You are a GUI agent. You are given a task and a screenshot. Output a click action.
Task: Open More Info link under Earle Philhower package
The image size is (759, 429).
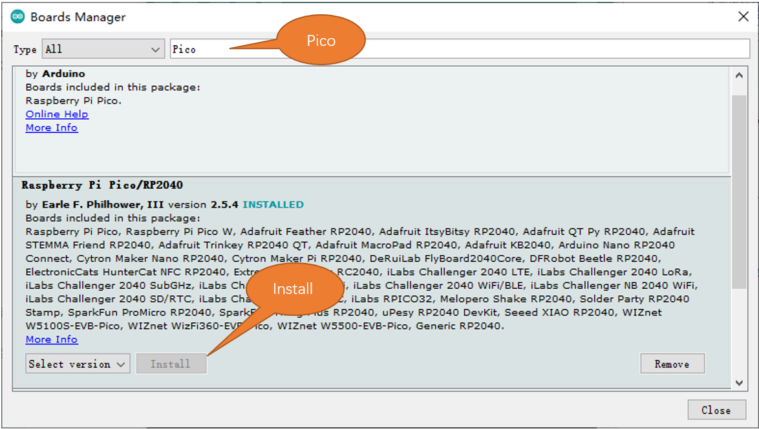[x=52, y=340]
